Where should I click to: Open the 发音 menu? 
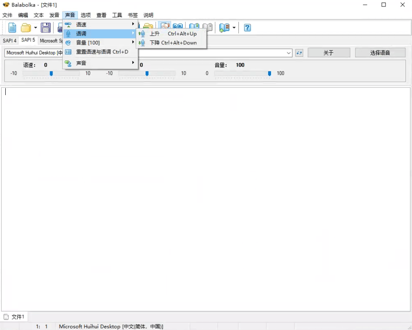click(54, 15)
